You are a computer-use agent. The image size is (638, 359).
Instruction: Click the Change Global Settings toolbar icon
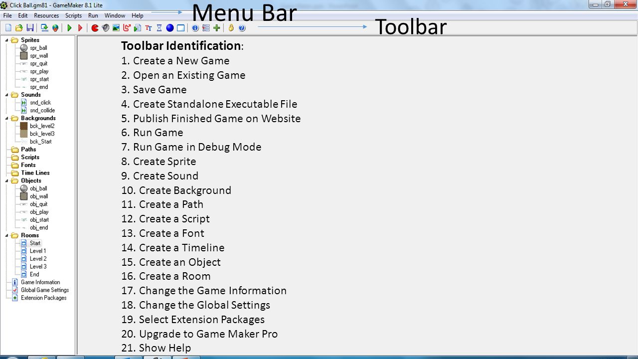[x=206, y=28]
